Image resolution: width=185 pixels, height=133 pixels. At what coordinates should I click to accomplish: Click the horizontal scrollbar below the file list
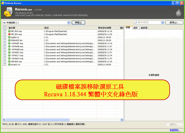coord(56,120)
